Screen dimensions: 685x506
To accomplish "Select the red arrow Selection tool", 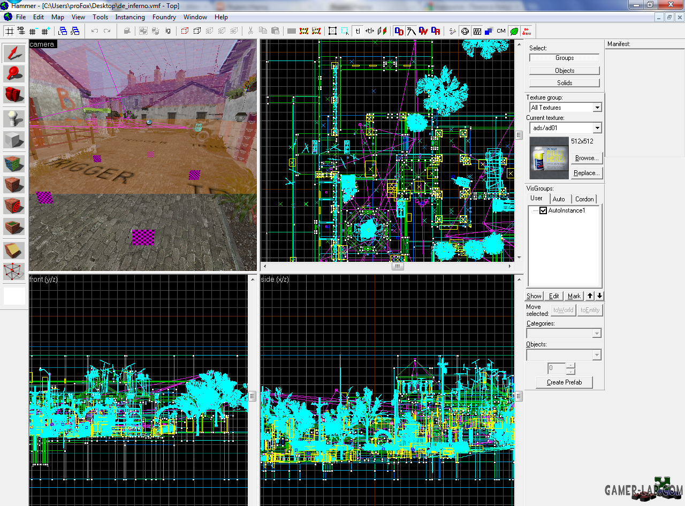I will (14, 53).
